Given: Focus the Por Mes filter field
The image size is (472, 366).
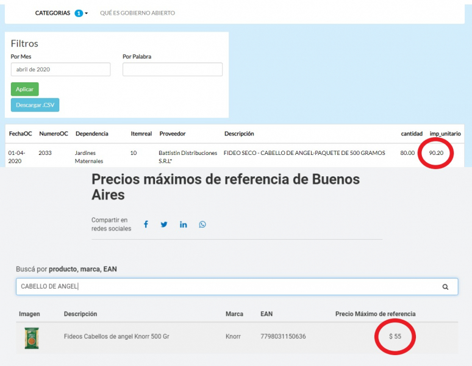Looking at the screenshot, I should tap(60, 69).
